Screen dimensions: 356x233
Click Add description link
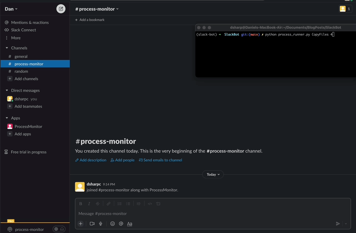tap(91, 160)
